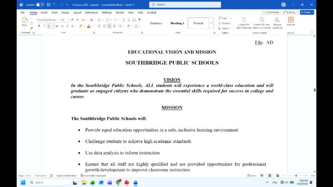Click Create PDF and Share via Outlook

point(262,23)
